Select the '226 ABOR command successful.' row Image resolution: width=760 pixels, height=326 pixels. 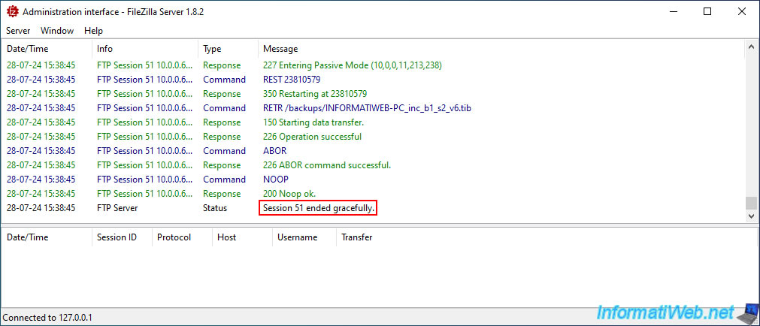373,165
